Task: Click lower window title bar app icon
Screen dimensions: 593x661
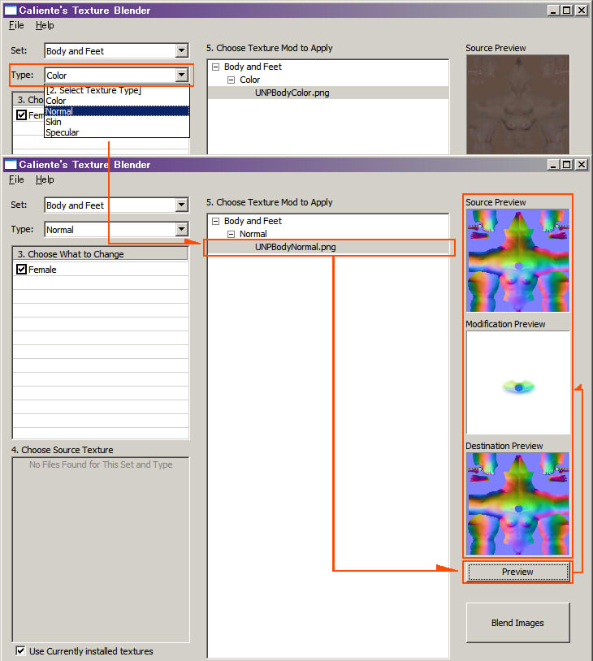Action: (10, 164)
